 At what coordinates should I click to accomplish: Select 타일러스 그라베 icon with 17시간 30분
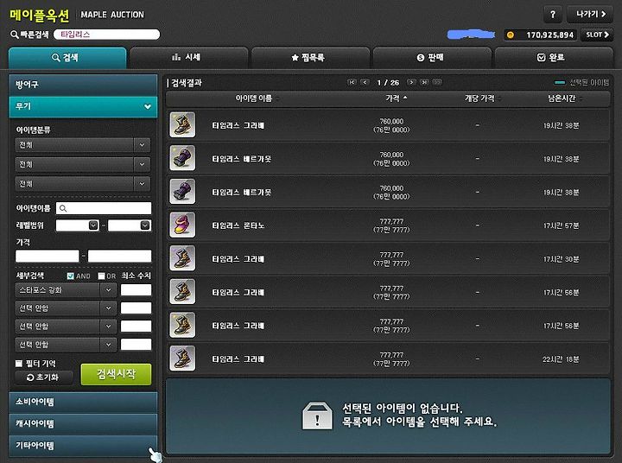[x=182, y=258]
